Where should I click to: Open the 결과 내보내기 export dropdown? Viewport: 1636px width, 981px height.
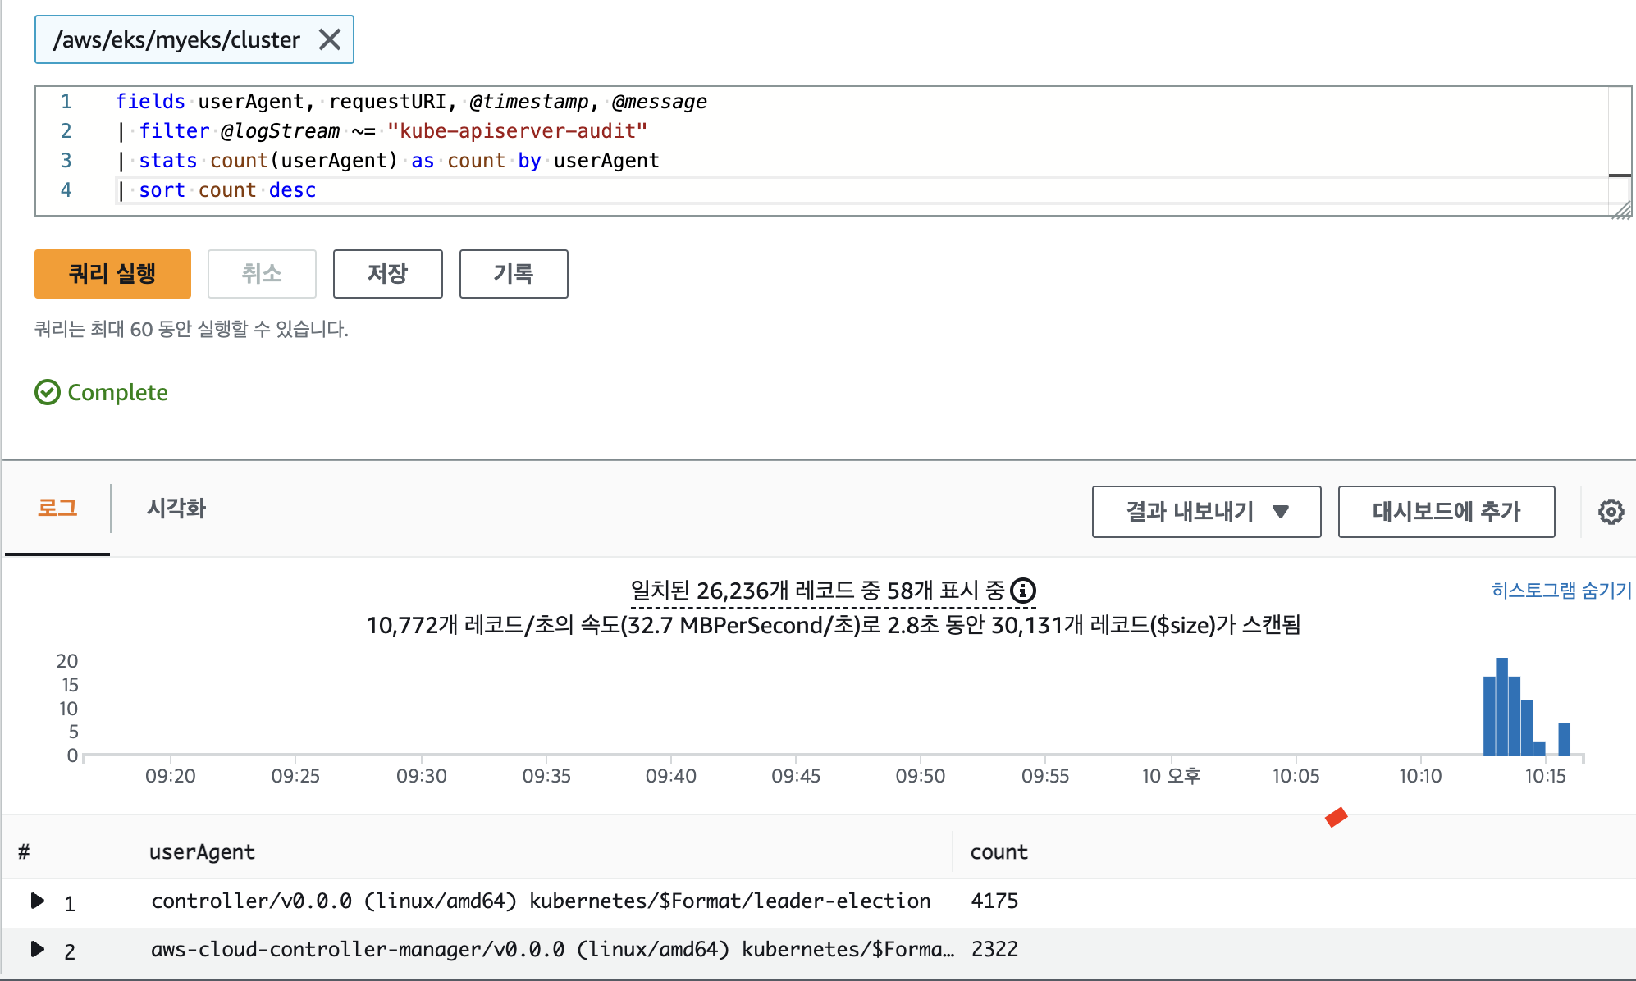[x=1205, y=512]
